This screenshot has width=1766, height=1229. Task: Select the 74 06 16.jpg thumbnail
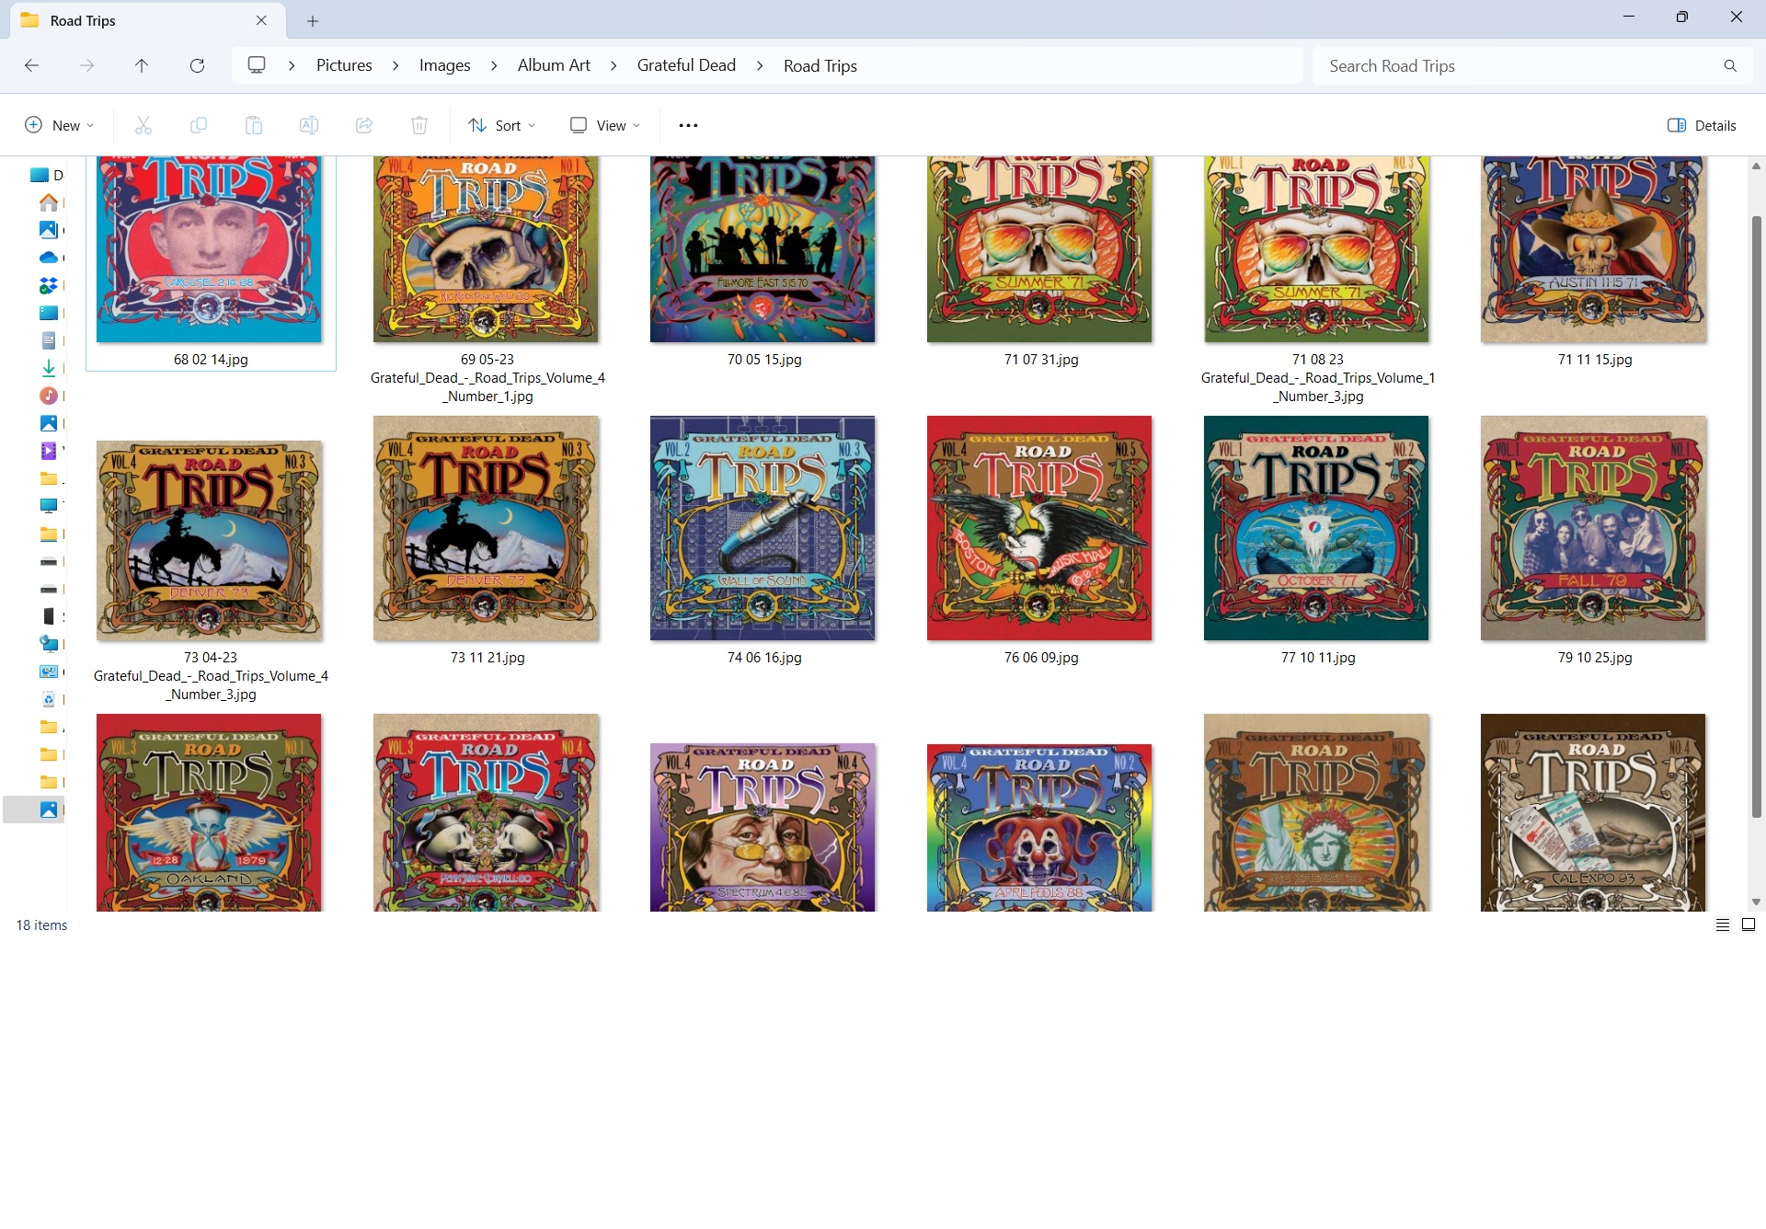(x=763, y=528)
